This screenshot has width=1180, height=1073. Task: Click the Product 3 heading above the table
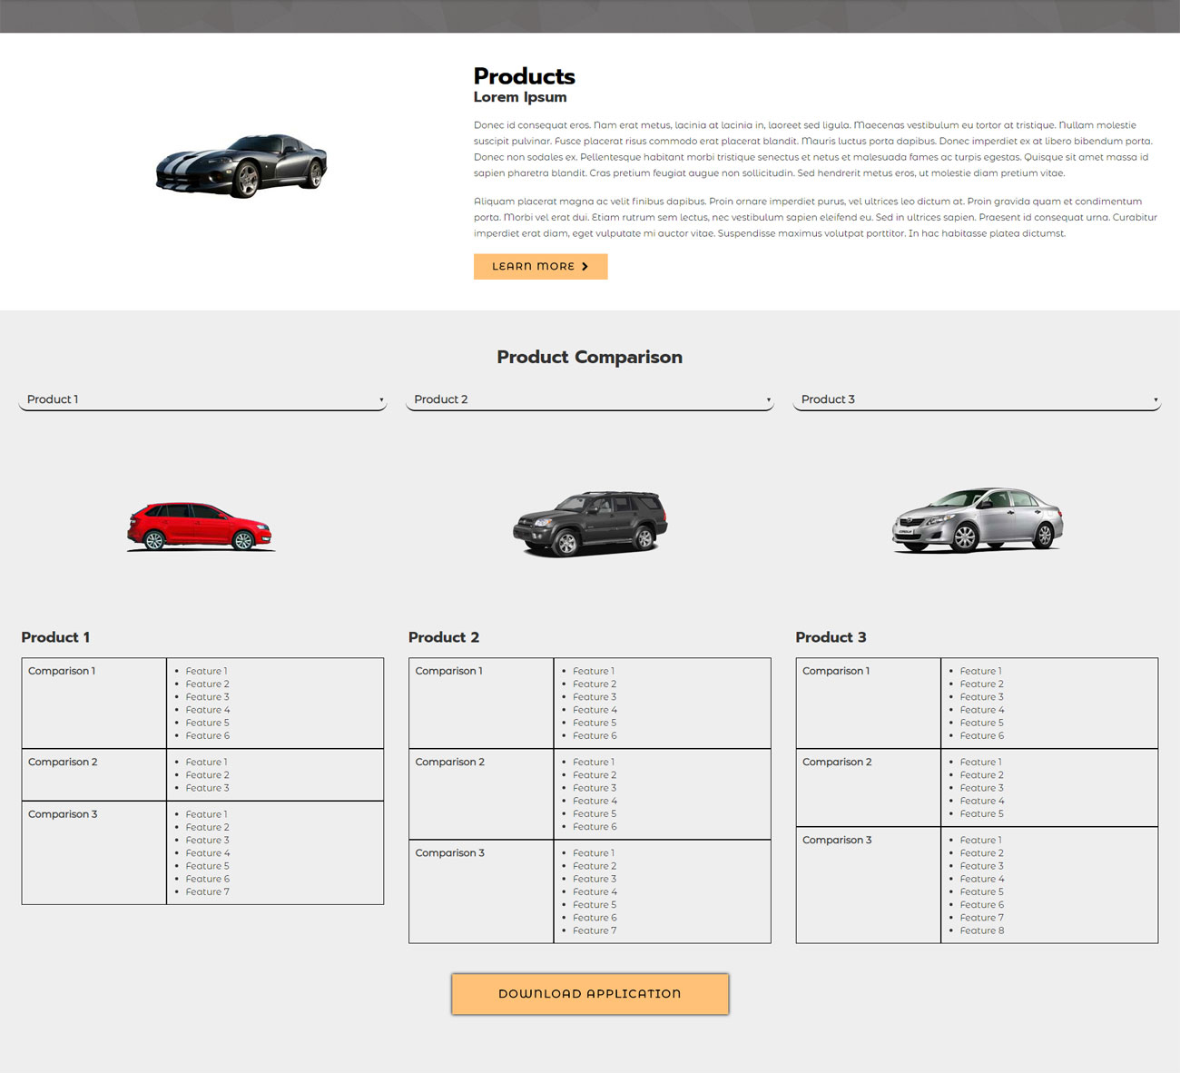[x=831, y=637]
